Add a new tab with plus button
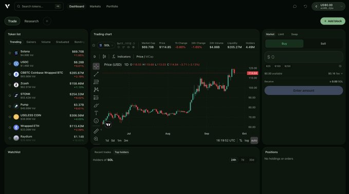This screenshot has height=194, width=349. (47, 21)
